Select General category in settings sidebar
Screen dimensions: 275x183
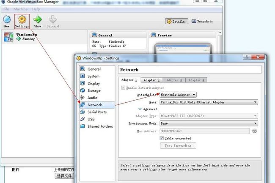(x=97, y=69)
